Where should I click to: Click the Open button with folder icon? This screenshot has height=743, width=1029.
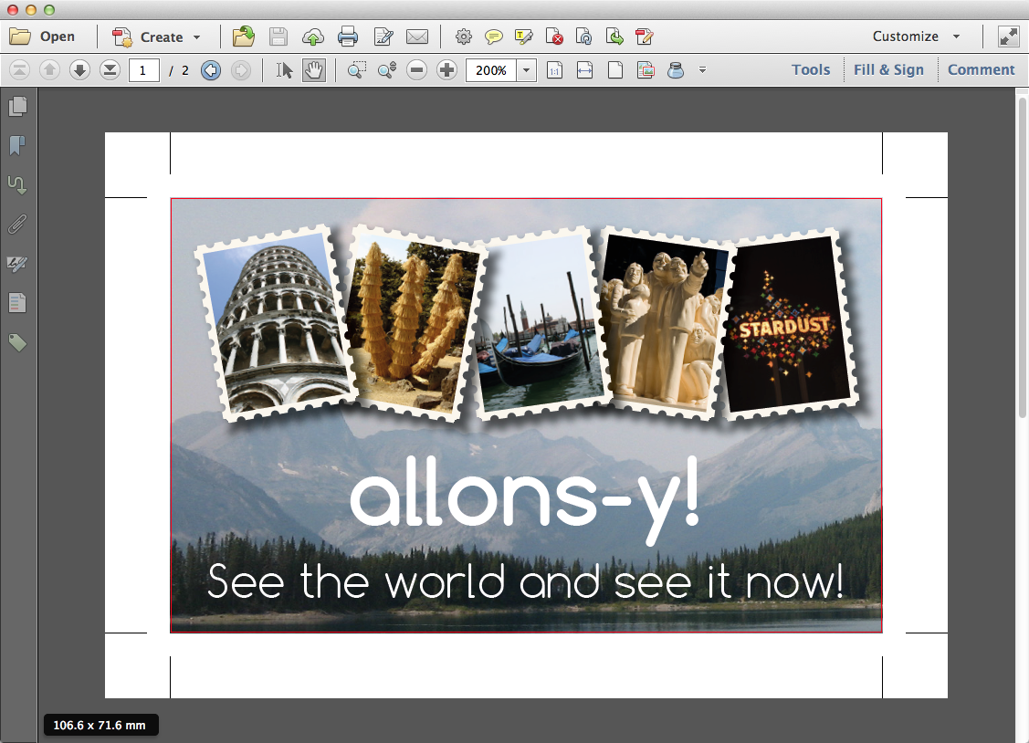[x=42, y=37]
